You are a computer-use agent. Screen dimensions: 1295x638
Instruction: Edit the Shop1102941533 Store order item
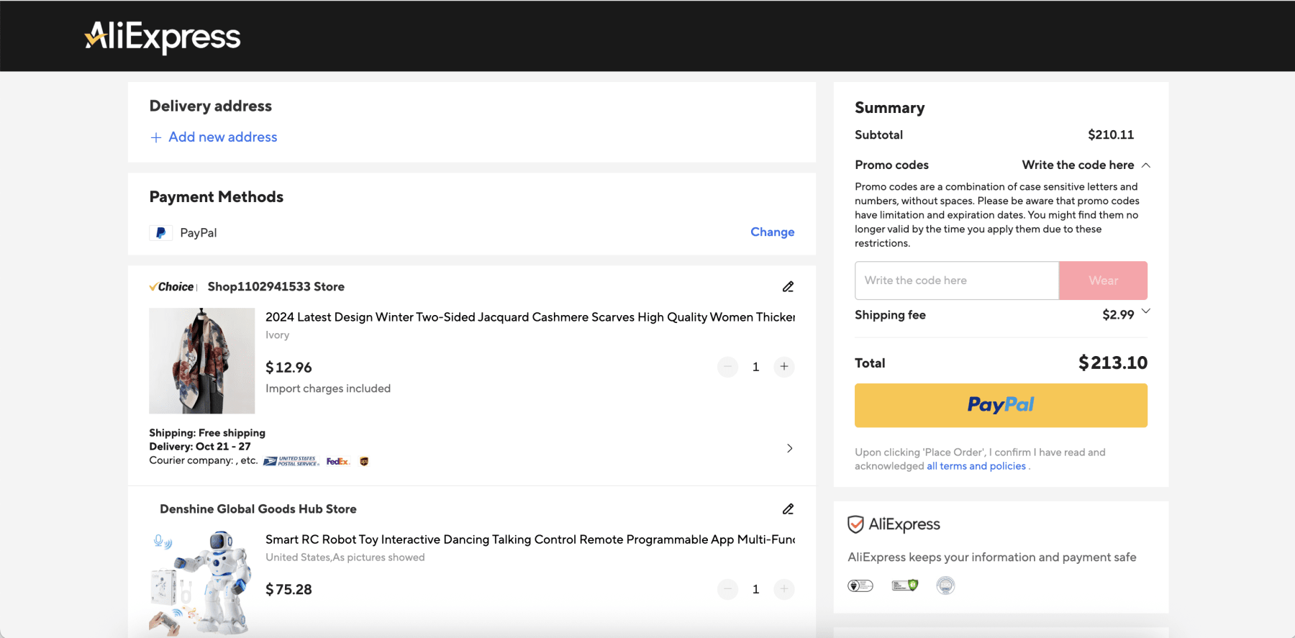[788, 287]
